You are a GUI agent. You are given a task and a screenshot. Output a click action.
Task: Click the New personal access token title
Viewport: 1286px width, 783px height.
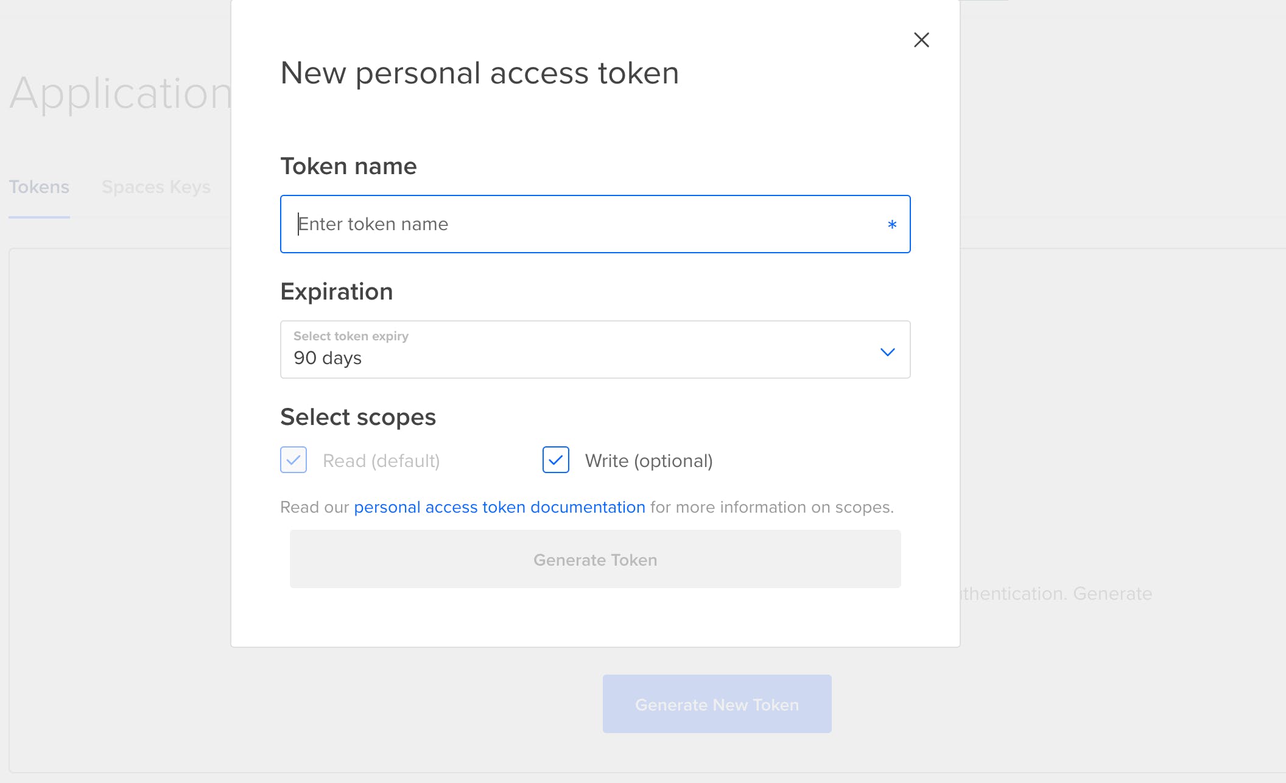tap(479, 73)
